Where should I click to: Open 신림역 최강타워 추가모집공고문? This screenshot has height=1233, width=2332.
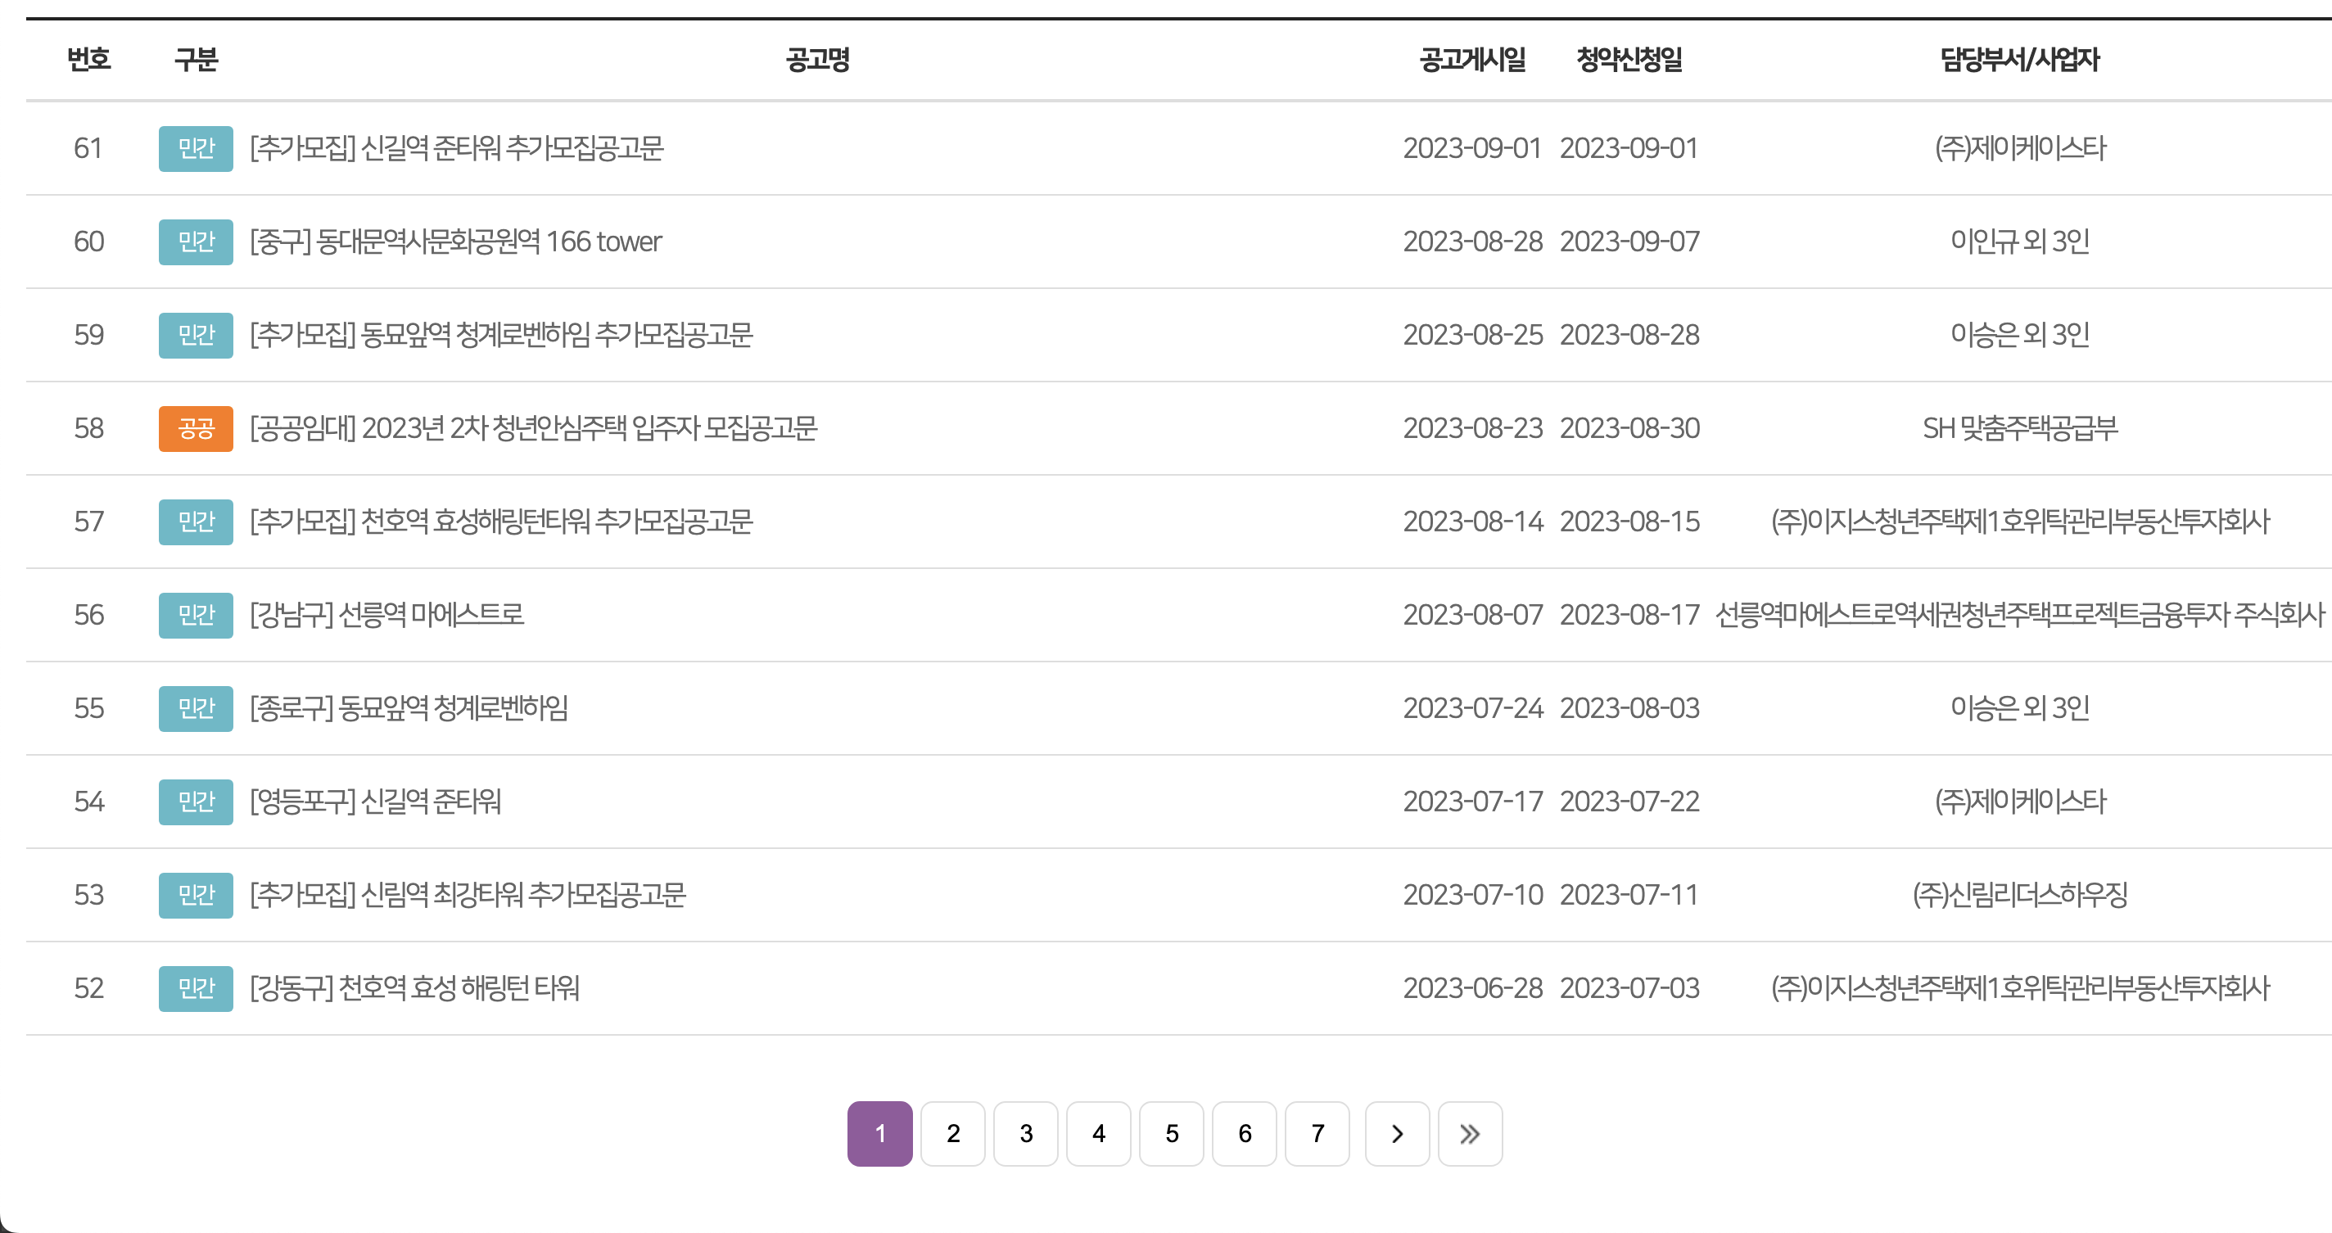467,894
